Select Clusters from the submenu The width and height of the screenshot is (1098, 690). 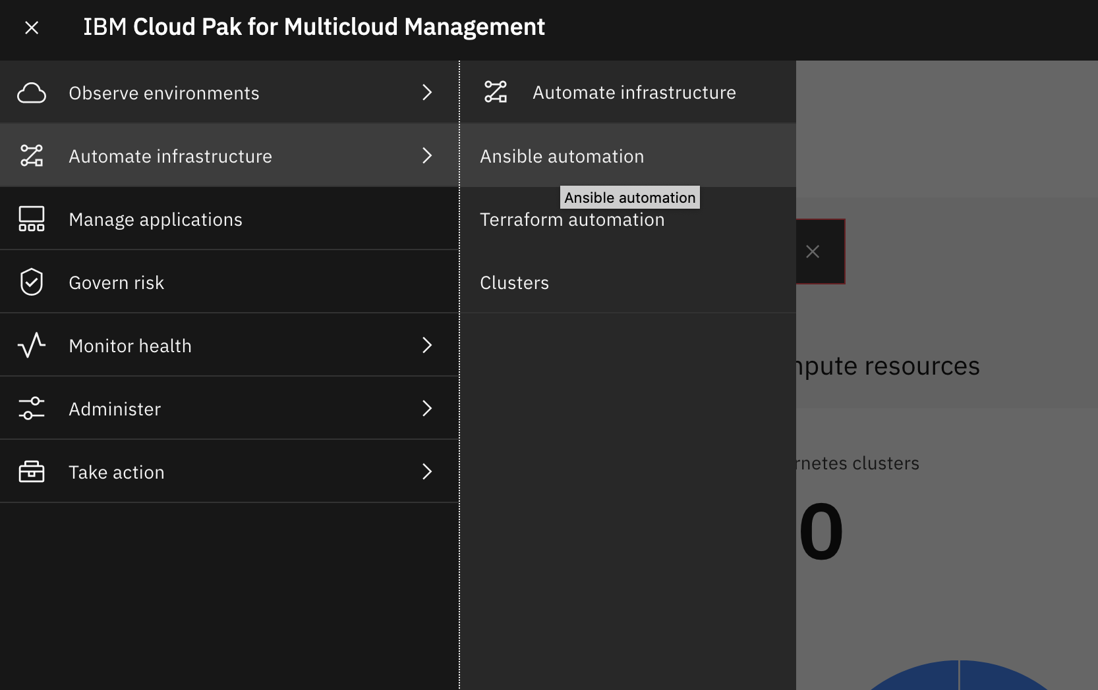[514, 282]
